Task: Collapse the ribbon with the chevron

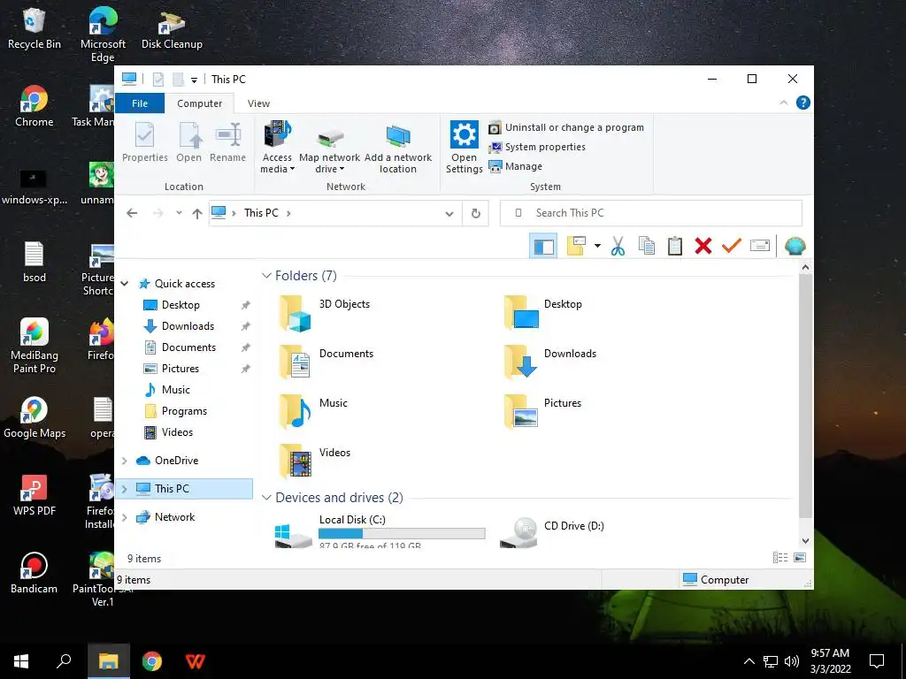Action: point(784,103)
